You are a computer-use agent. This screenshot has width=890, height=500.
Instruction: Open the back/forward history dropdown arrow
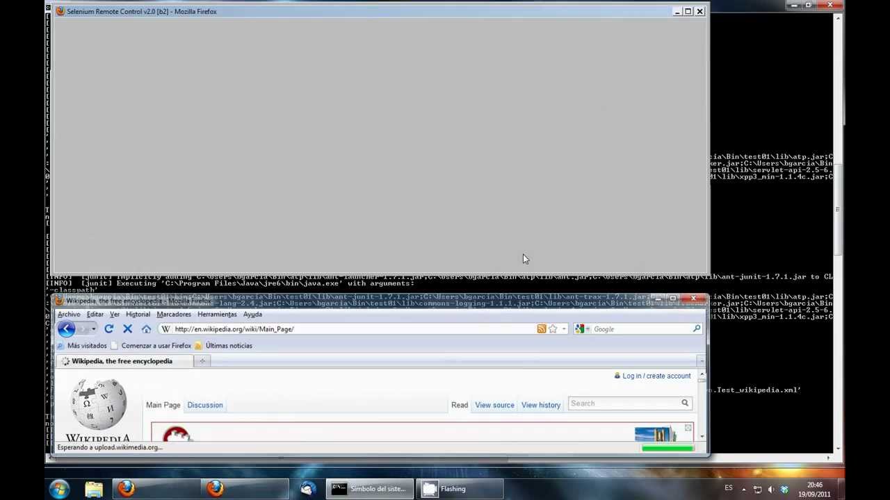click(94, 329)
